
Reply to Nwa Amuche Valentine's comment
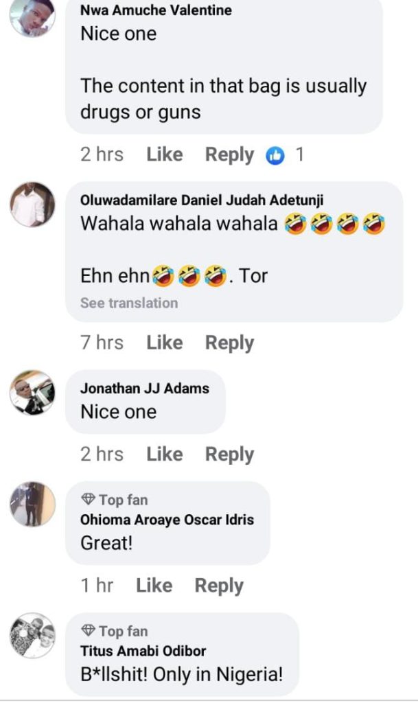click(x=229, y=155)
